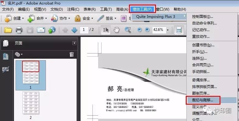Select Quite Imposing Plus 3 submenu
The image size is (239, 121).
coord(159,17)
